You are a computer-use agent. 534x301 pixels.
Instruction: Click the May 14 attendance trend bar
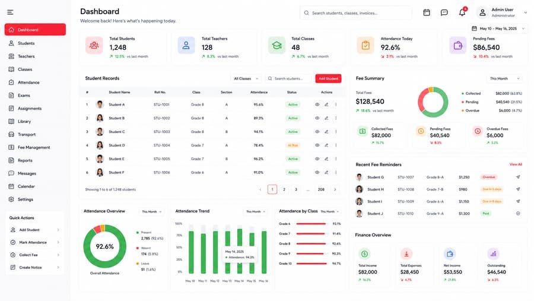pyautogui.click(x=240, y=251)
